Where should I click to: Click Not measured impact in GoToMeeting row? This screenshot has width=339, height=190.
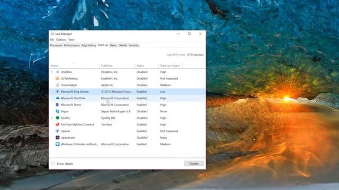point(169,79)
